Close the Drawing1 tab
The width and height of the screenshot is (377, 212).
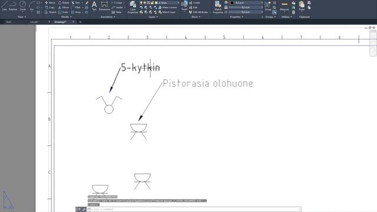pos(73,22)
